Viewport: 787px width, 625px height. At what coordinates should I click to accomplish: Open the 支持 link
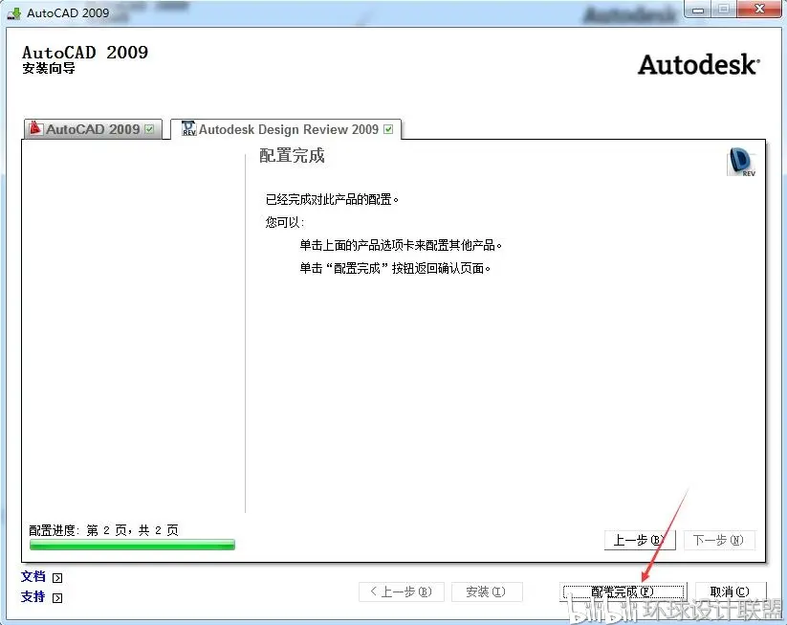[33, 597]
